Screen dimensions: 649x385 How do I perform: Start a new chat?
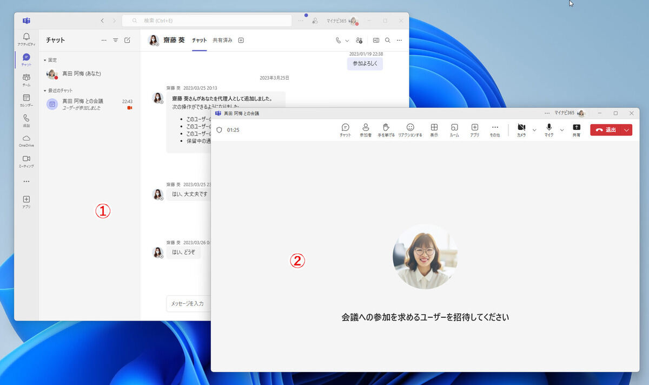coord(127,40)
